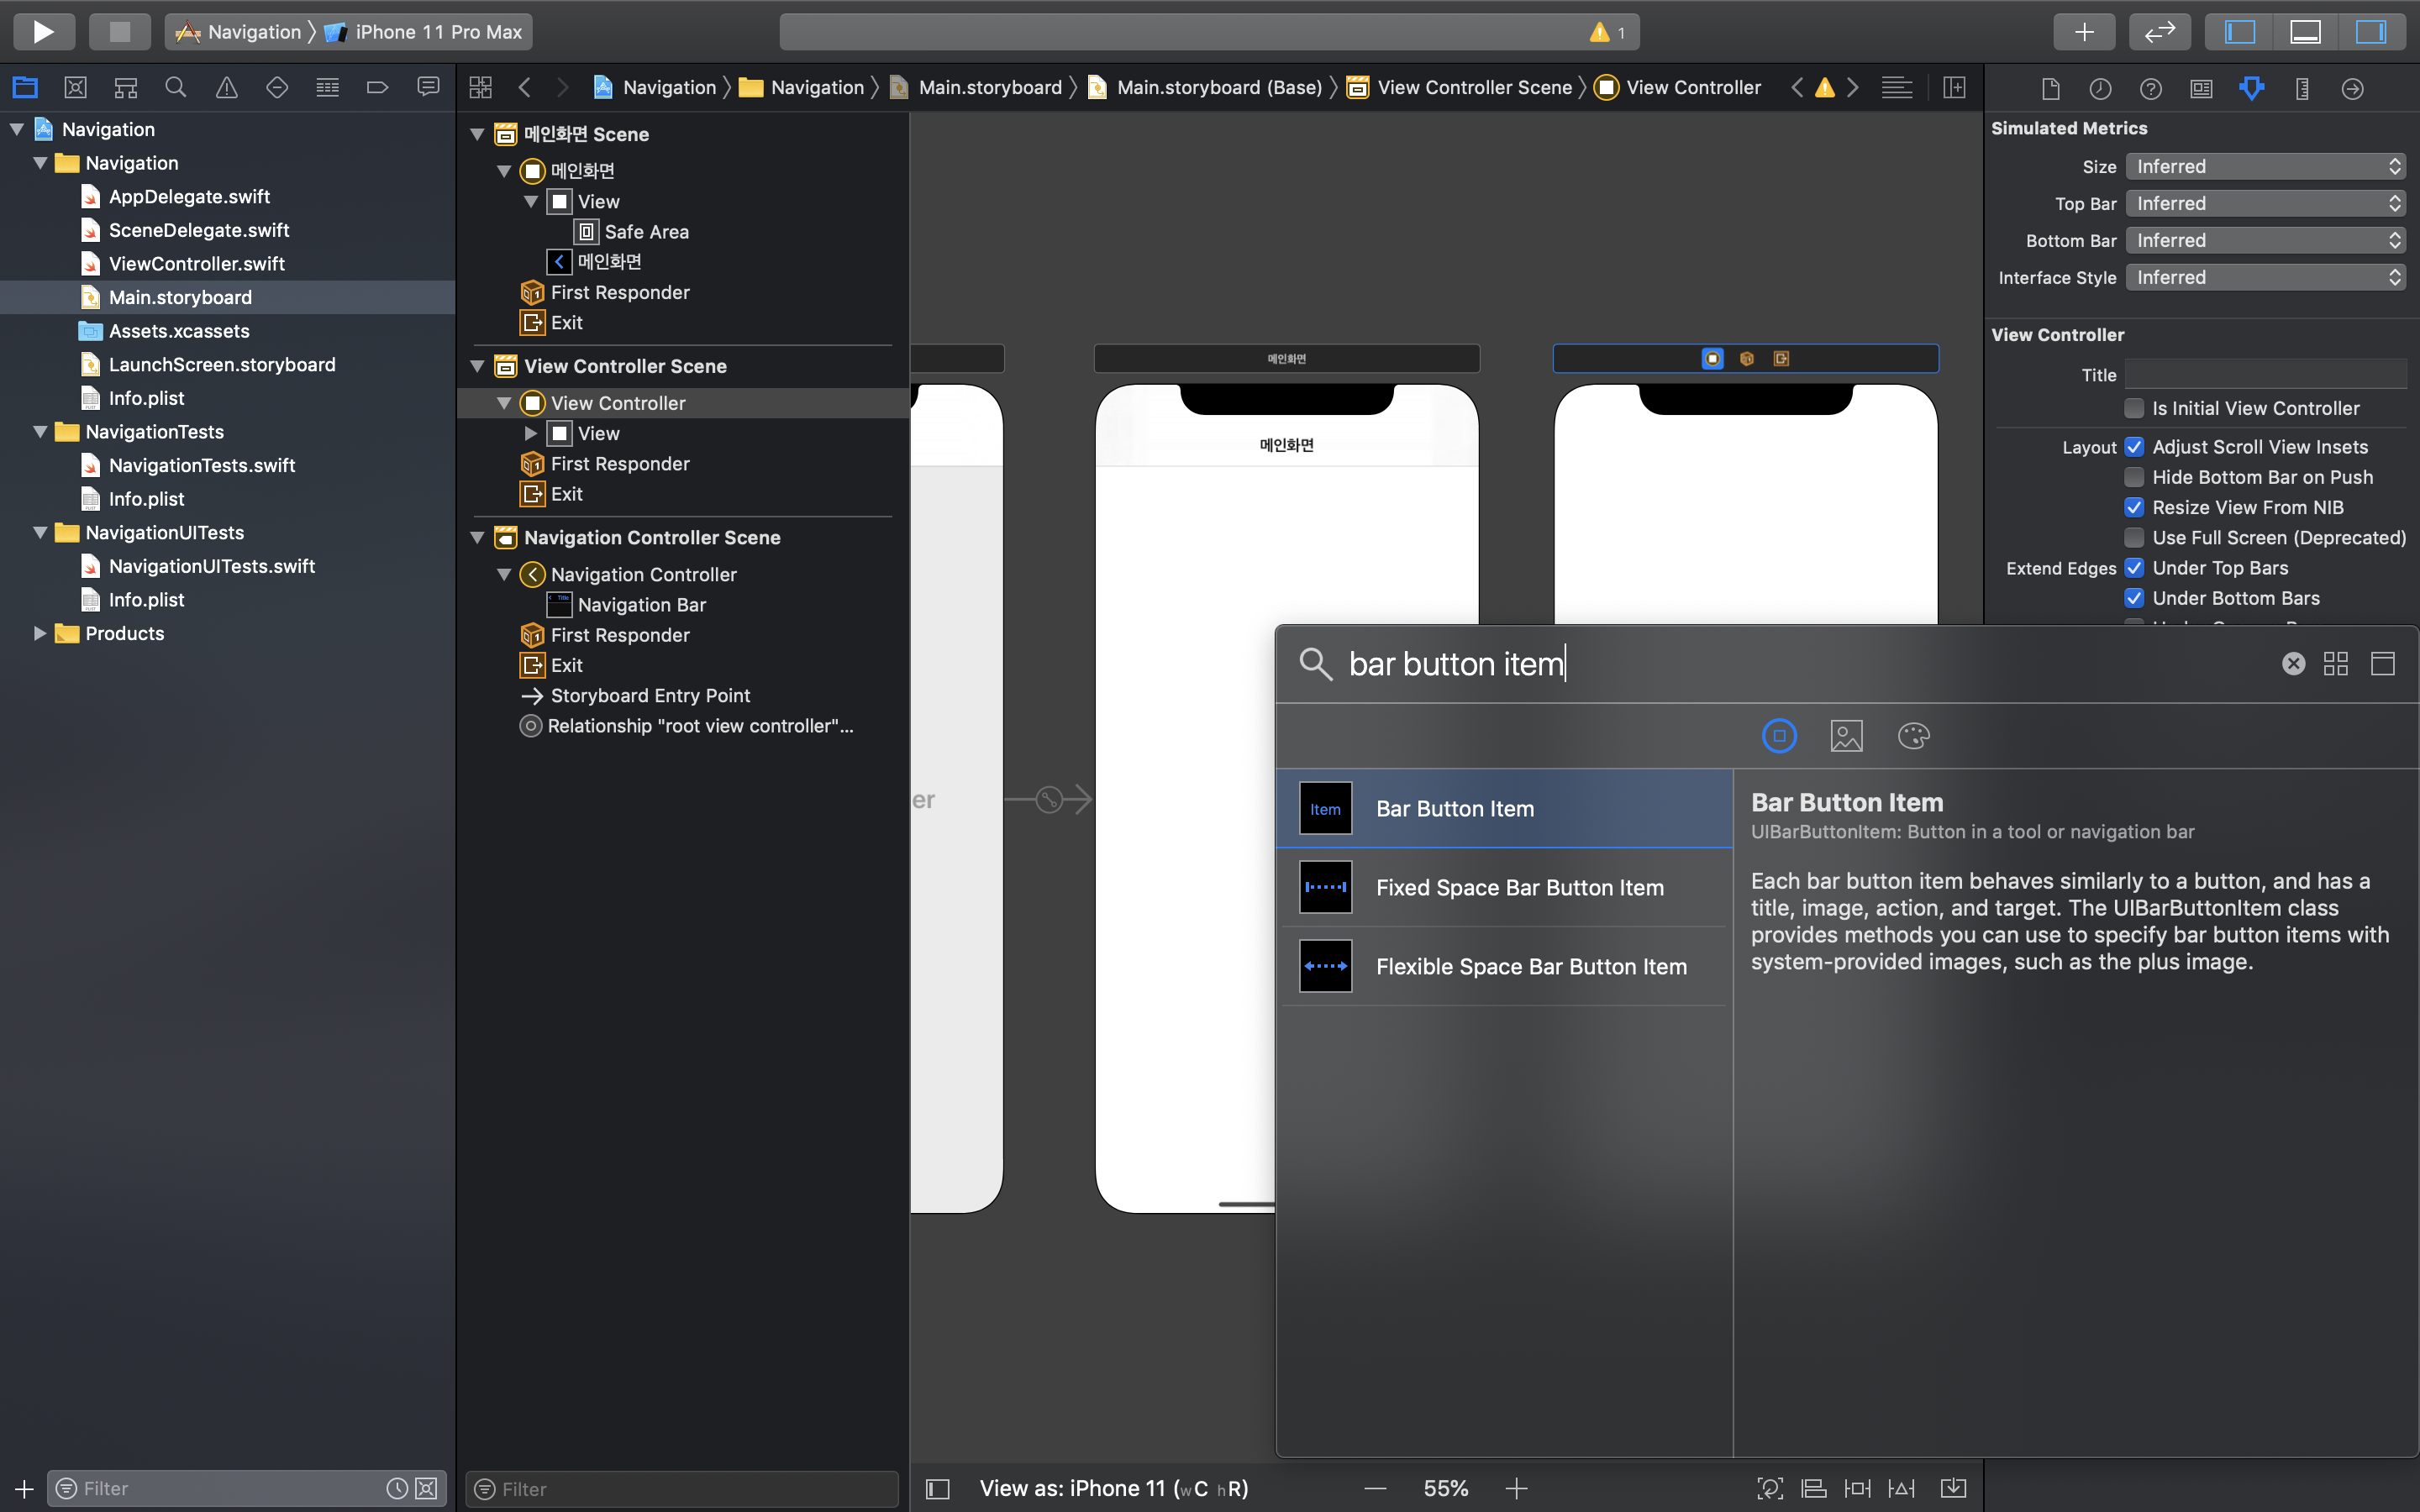Collapse the Navigation Controller Scene
2420x1512 pixels.
coord(478,538)
